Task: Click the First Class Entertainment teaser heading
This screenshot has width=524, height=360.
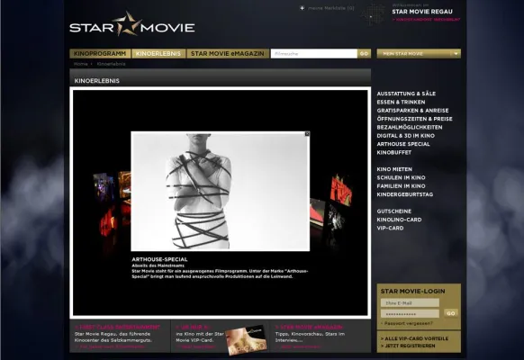Action: click(118, 327)
